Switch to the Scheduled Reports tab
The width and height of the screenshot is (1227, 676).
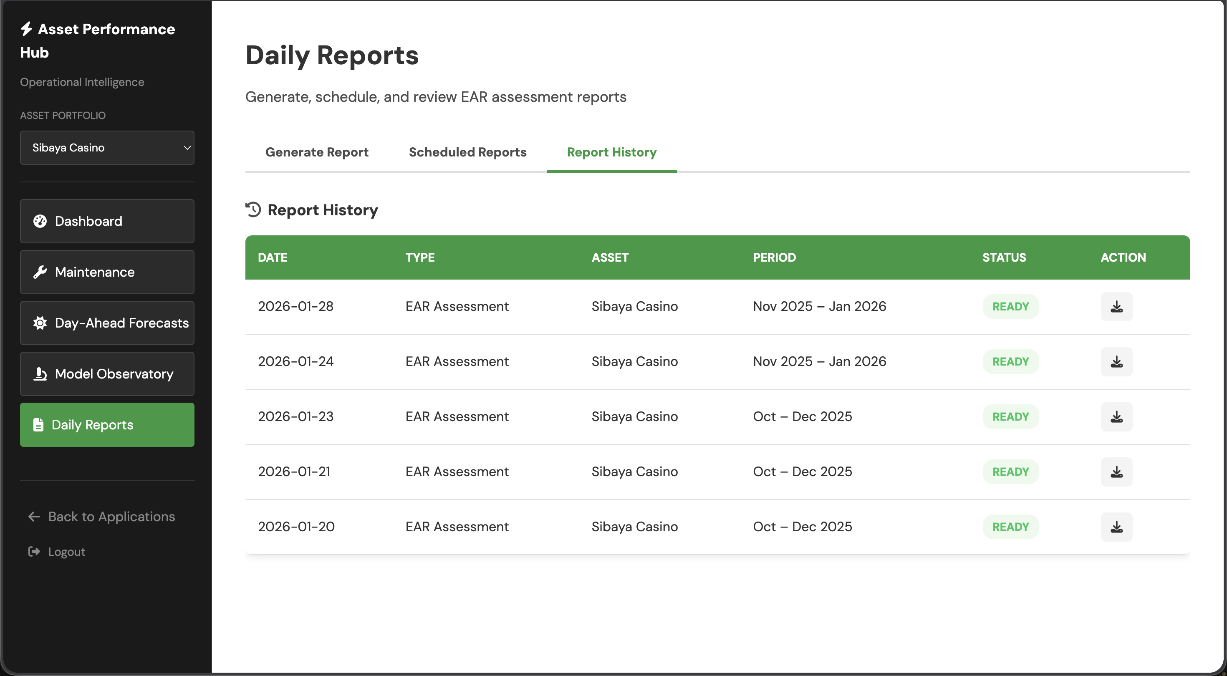[467, 152]
